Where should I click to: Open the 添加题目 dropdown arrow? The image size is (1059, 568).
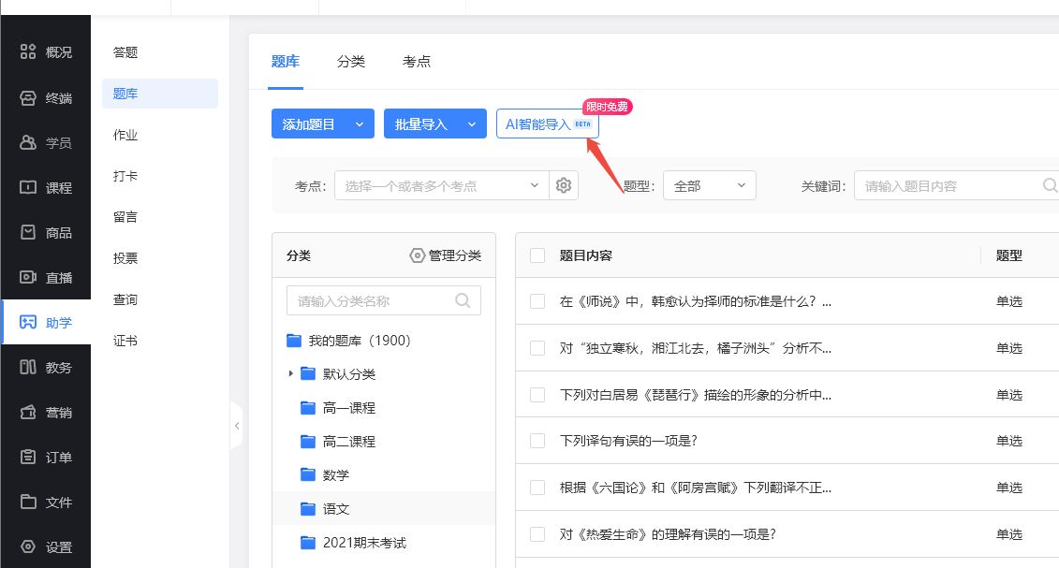pos(360,124)
